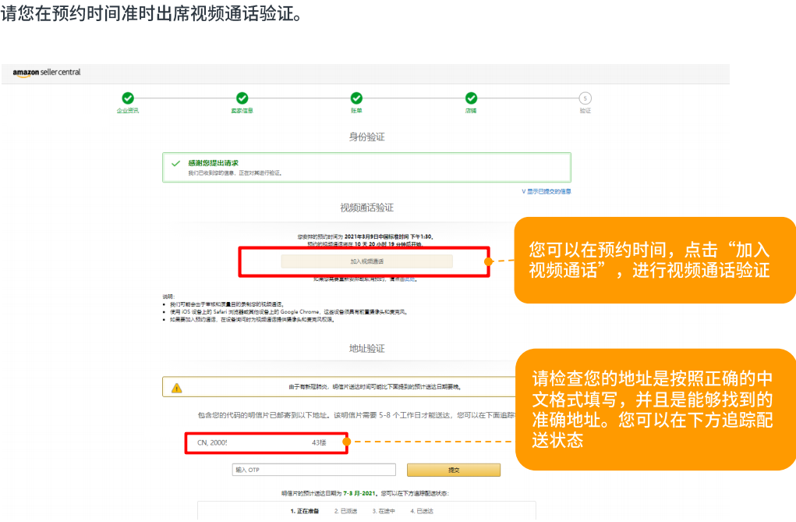Click the 提交 button next to OTP
The image size is (796, 522).
coord(453,470)
